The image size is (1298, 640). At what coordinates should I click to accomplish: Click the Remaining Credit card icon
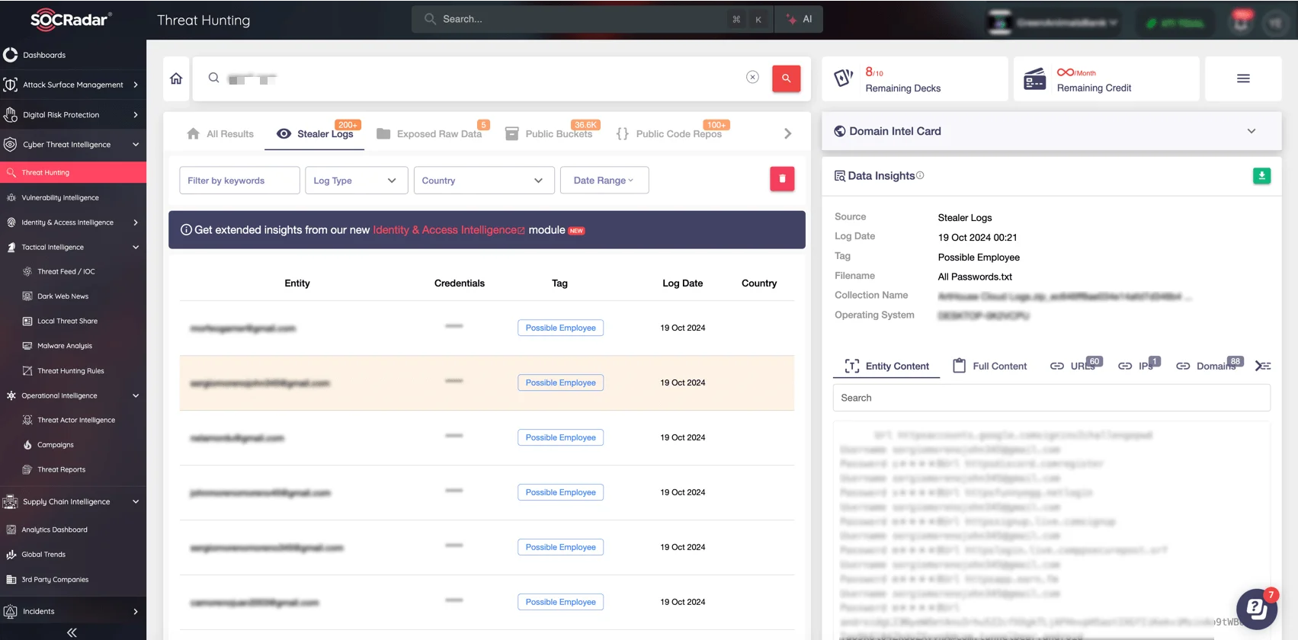[1034, 78]
